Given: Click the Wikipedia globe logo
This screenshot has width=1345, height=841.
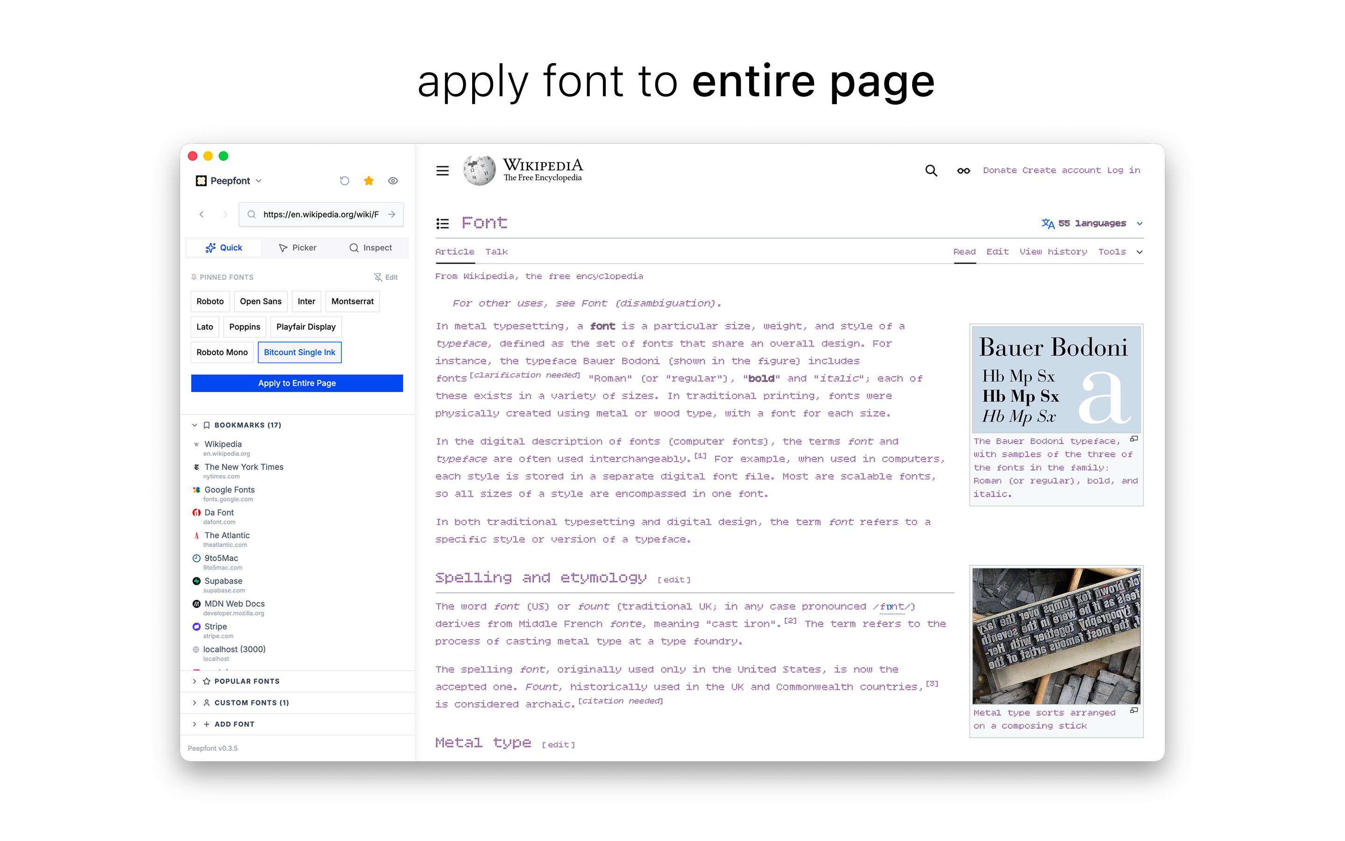Looking at the screenshot, I should tap(479, 170).
